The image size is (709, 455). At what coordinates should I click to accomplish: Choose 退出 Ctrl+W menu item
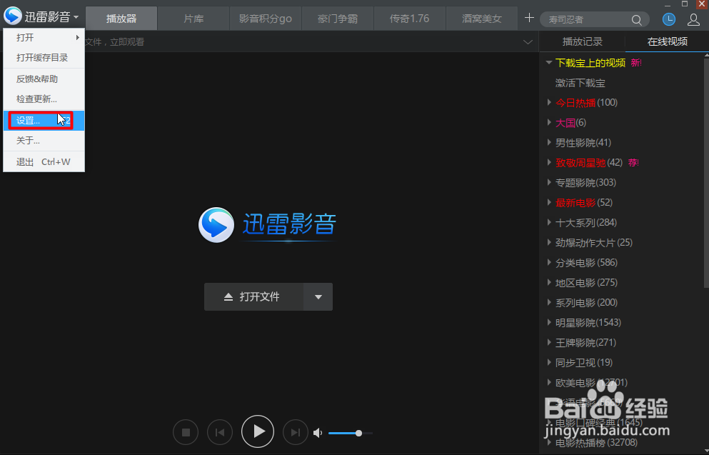(x=44, y=162)
